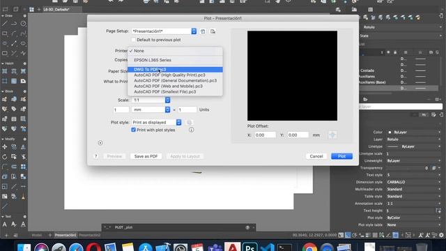Select the Trim tool in Modify palette
This screenshot has height=251, width=446.
[x=23, y=157]
